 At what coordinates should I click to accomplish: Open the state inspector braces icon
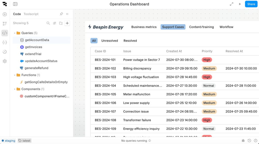pos(5,42)
